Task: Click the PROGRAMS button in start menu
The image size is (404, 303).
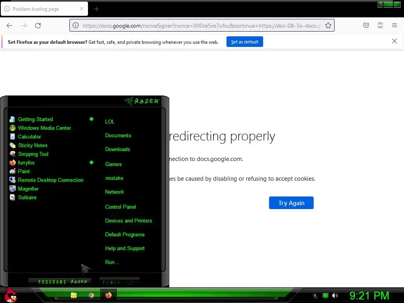Action: [x=59, y=282]
